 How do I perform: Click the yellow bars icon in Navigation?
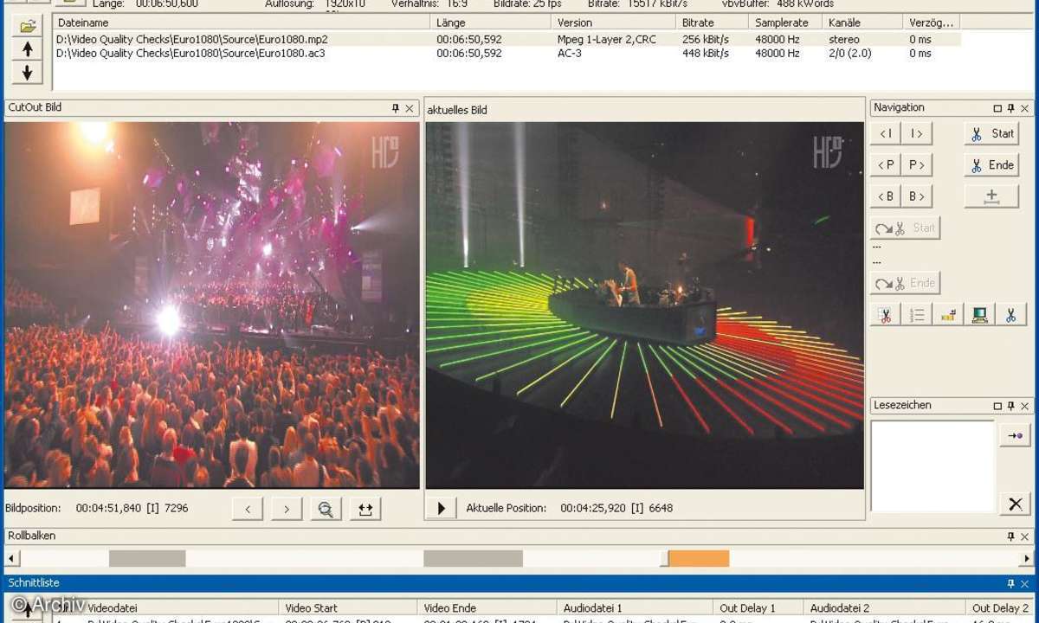tap(948, 314)
